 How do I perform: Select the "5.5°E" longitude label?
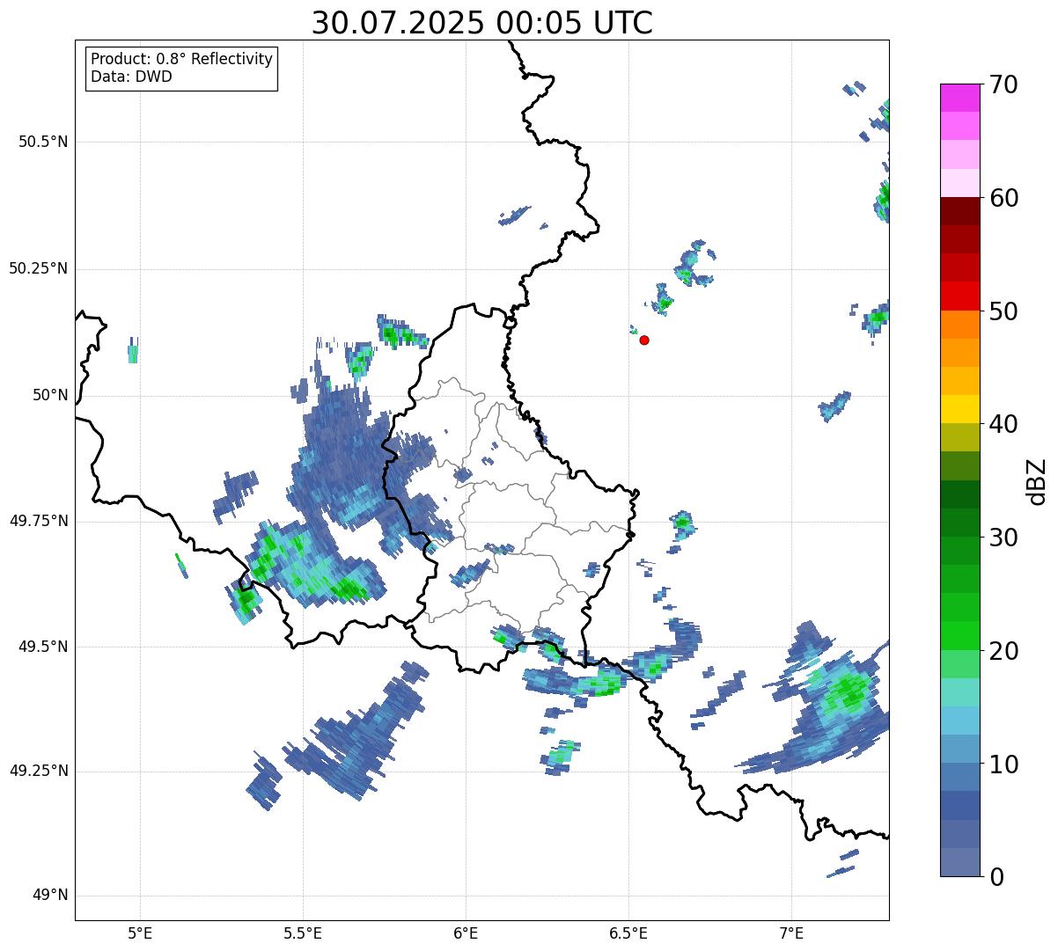coord(303,933)
